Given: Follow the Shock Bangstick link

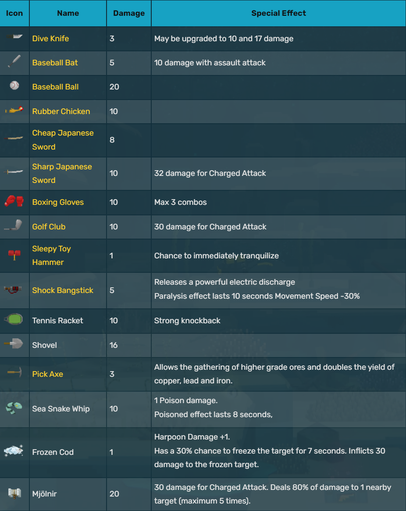Looking at the screenshot, I should 63,290.
